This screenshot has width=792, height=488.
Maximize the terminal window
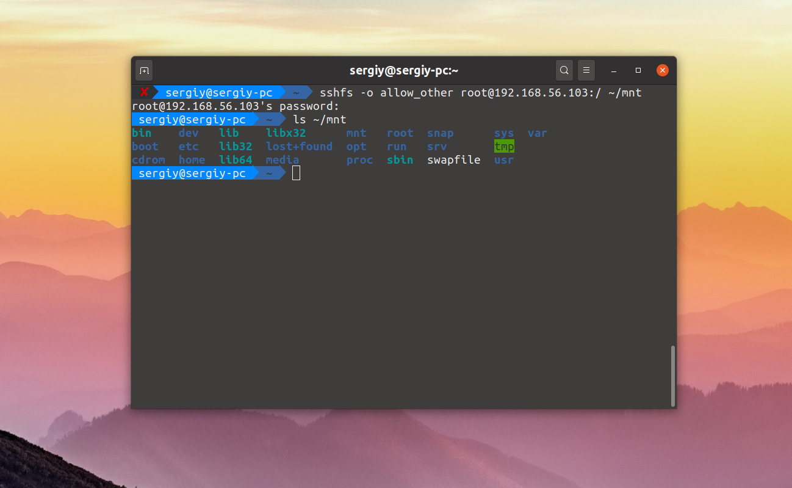(638, 70)
